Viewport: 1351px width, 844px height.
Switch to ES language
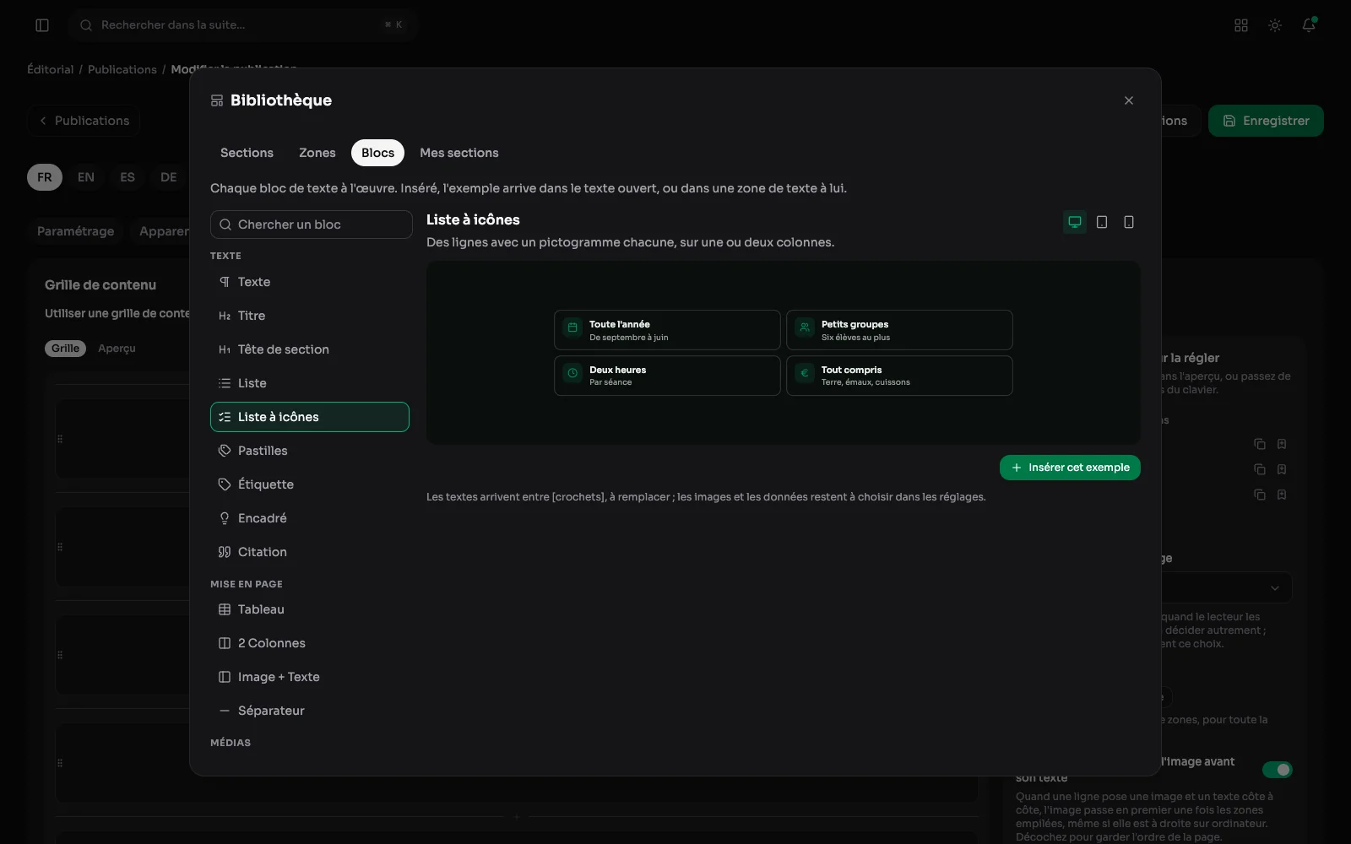(128, 177)
